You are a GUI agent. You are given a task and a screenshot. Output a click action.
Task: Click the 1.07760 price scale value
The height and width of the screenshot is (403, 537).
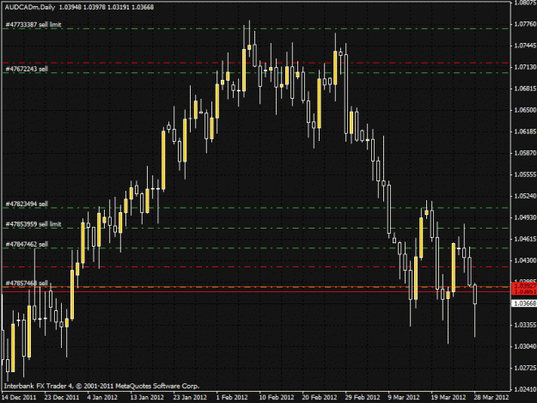click(x=525, y=24)
